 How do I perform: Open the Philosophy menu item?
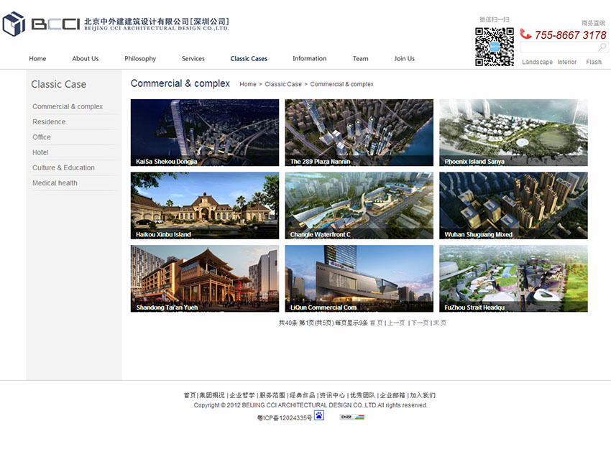(140, 59)
